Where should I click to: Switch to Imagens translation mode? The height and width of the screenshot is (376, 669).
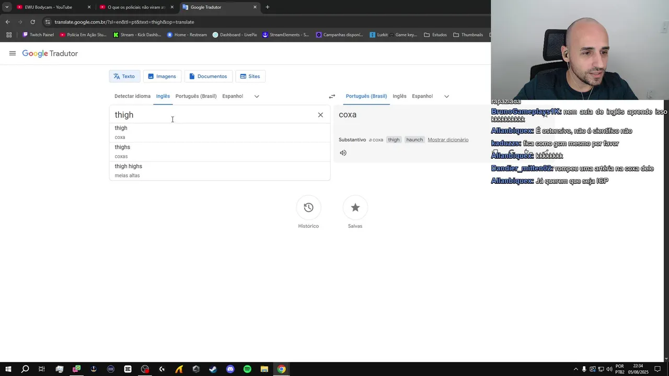coord(162,76)
